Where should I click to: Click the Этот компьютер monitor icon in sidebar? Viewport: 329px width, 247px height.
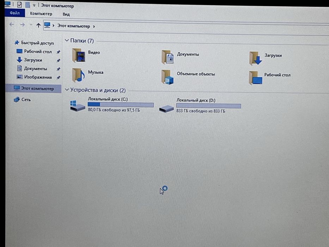point(17,88)
